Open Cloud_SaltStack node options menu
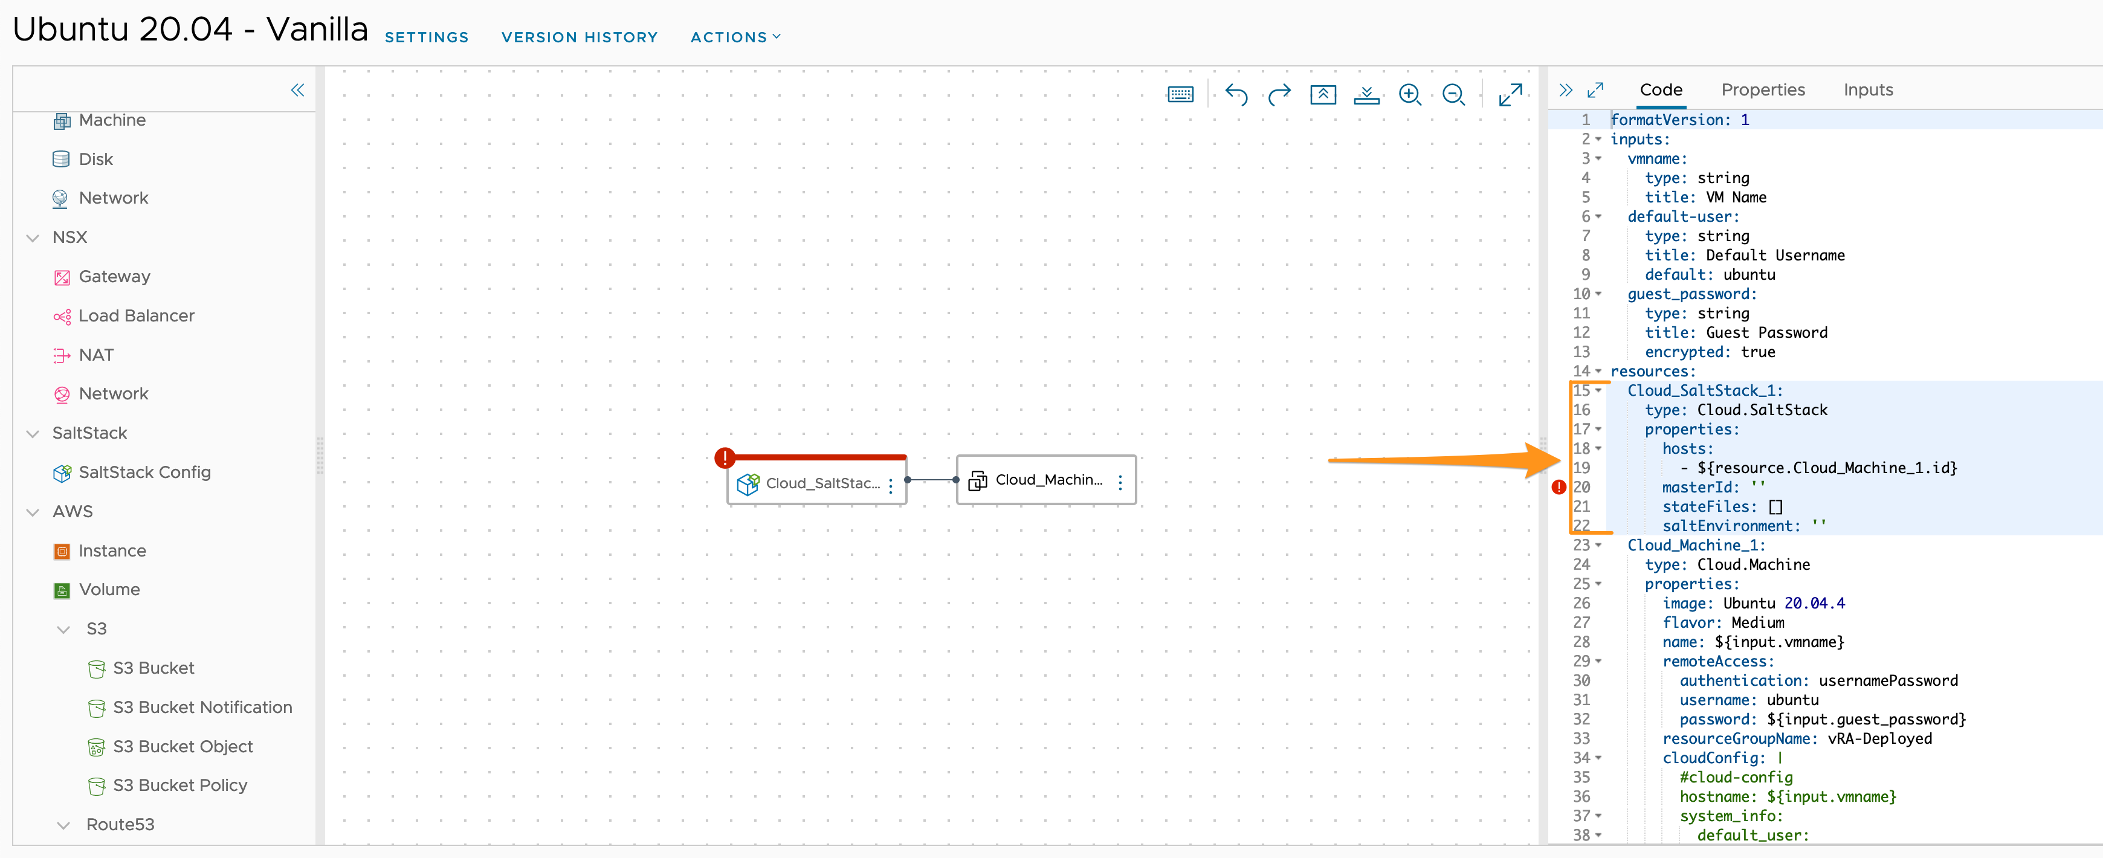This screenshot has width=2103, height=858. pos(891,485)
